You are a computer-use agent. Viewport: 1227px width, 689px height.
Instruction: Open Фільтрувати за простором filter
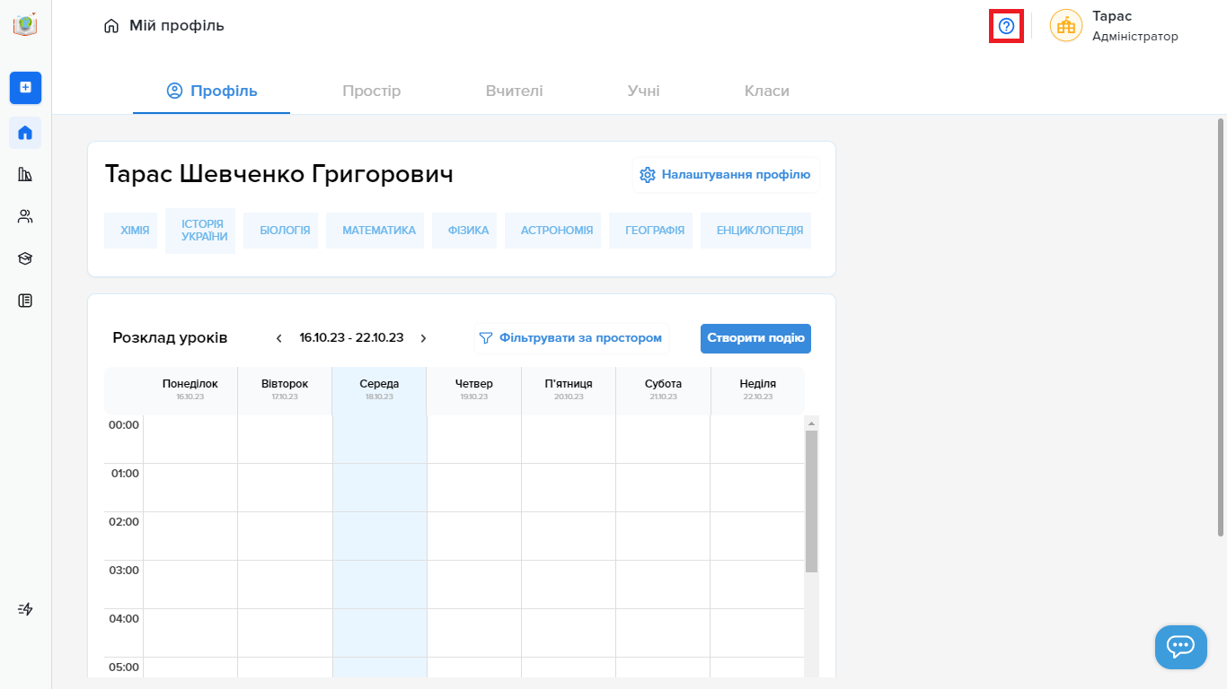(x=571, y=338)
